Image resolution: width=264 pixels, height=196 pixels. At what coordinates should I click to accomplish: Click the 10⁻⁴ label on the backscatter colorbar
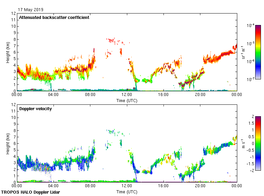251,26
